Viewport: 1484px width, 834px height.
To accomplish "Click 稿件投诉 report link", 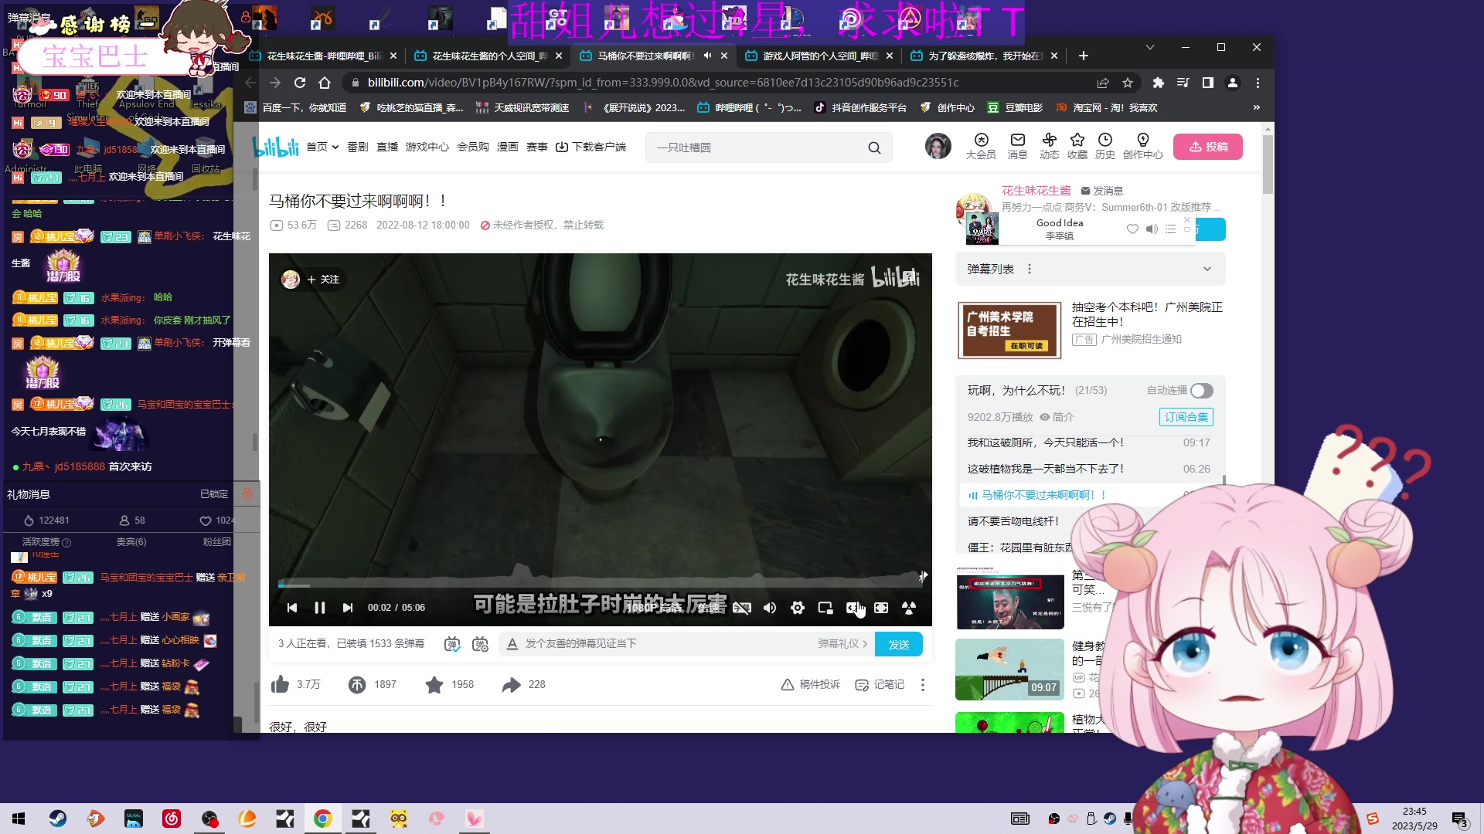I will coord(810,685).
